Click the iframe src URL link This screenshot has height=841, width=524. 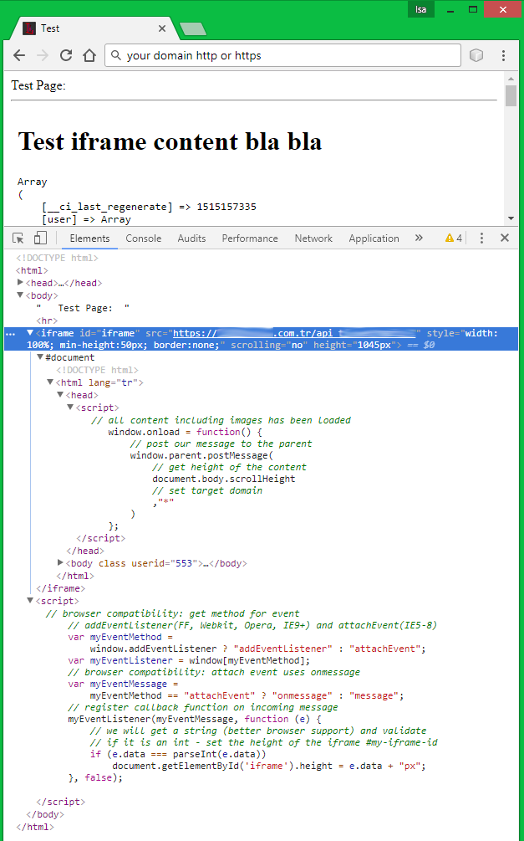(x=294, y=333)
